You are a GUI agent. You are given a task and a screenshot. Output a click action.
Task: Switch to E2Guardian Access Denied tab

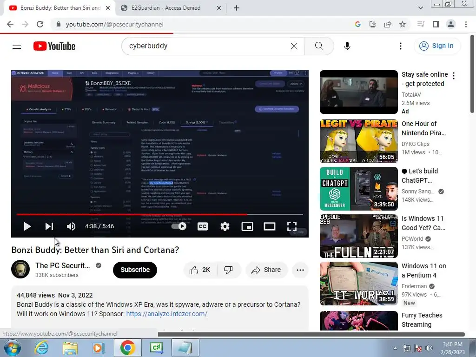click(166, 8)
